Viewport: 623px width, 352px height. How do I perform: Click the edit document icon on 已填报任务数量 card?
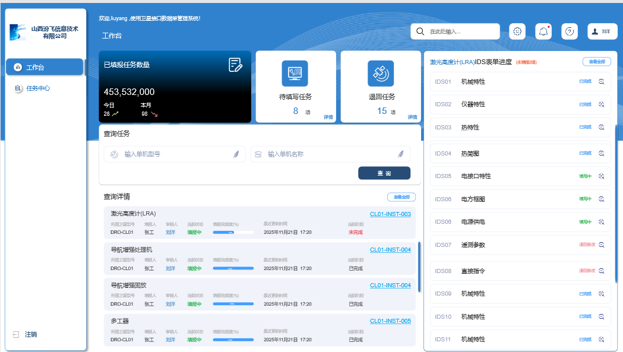(235, 65)
